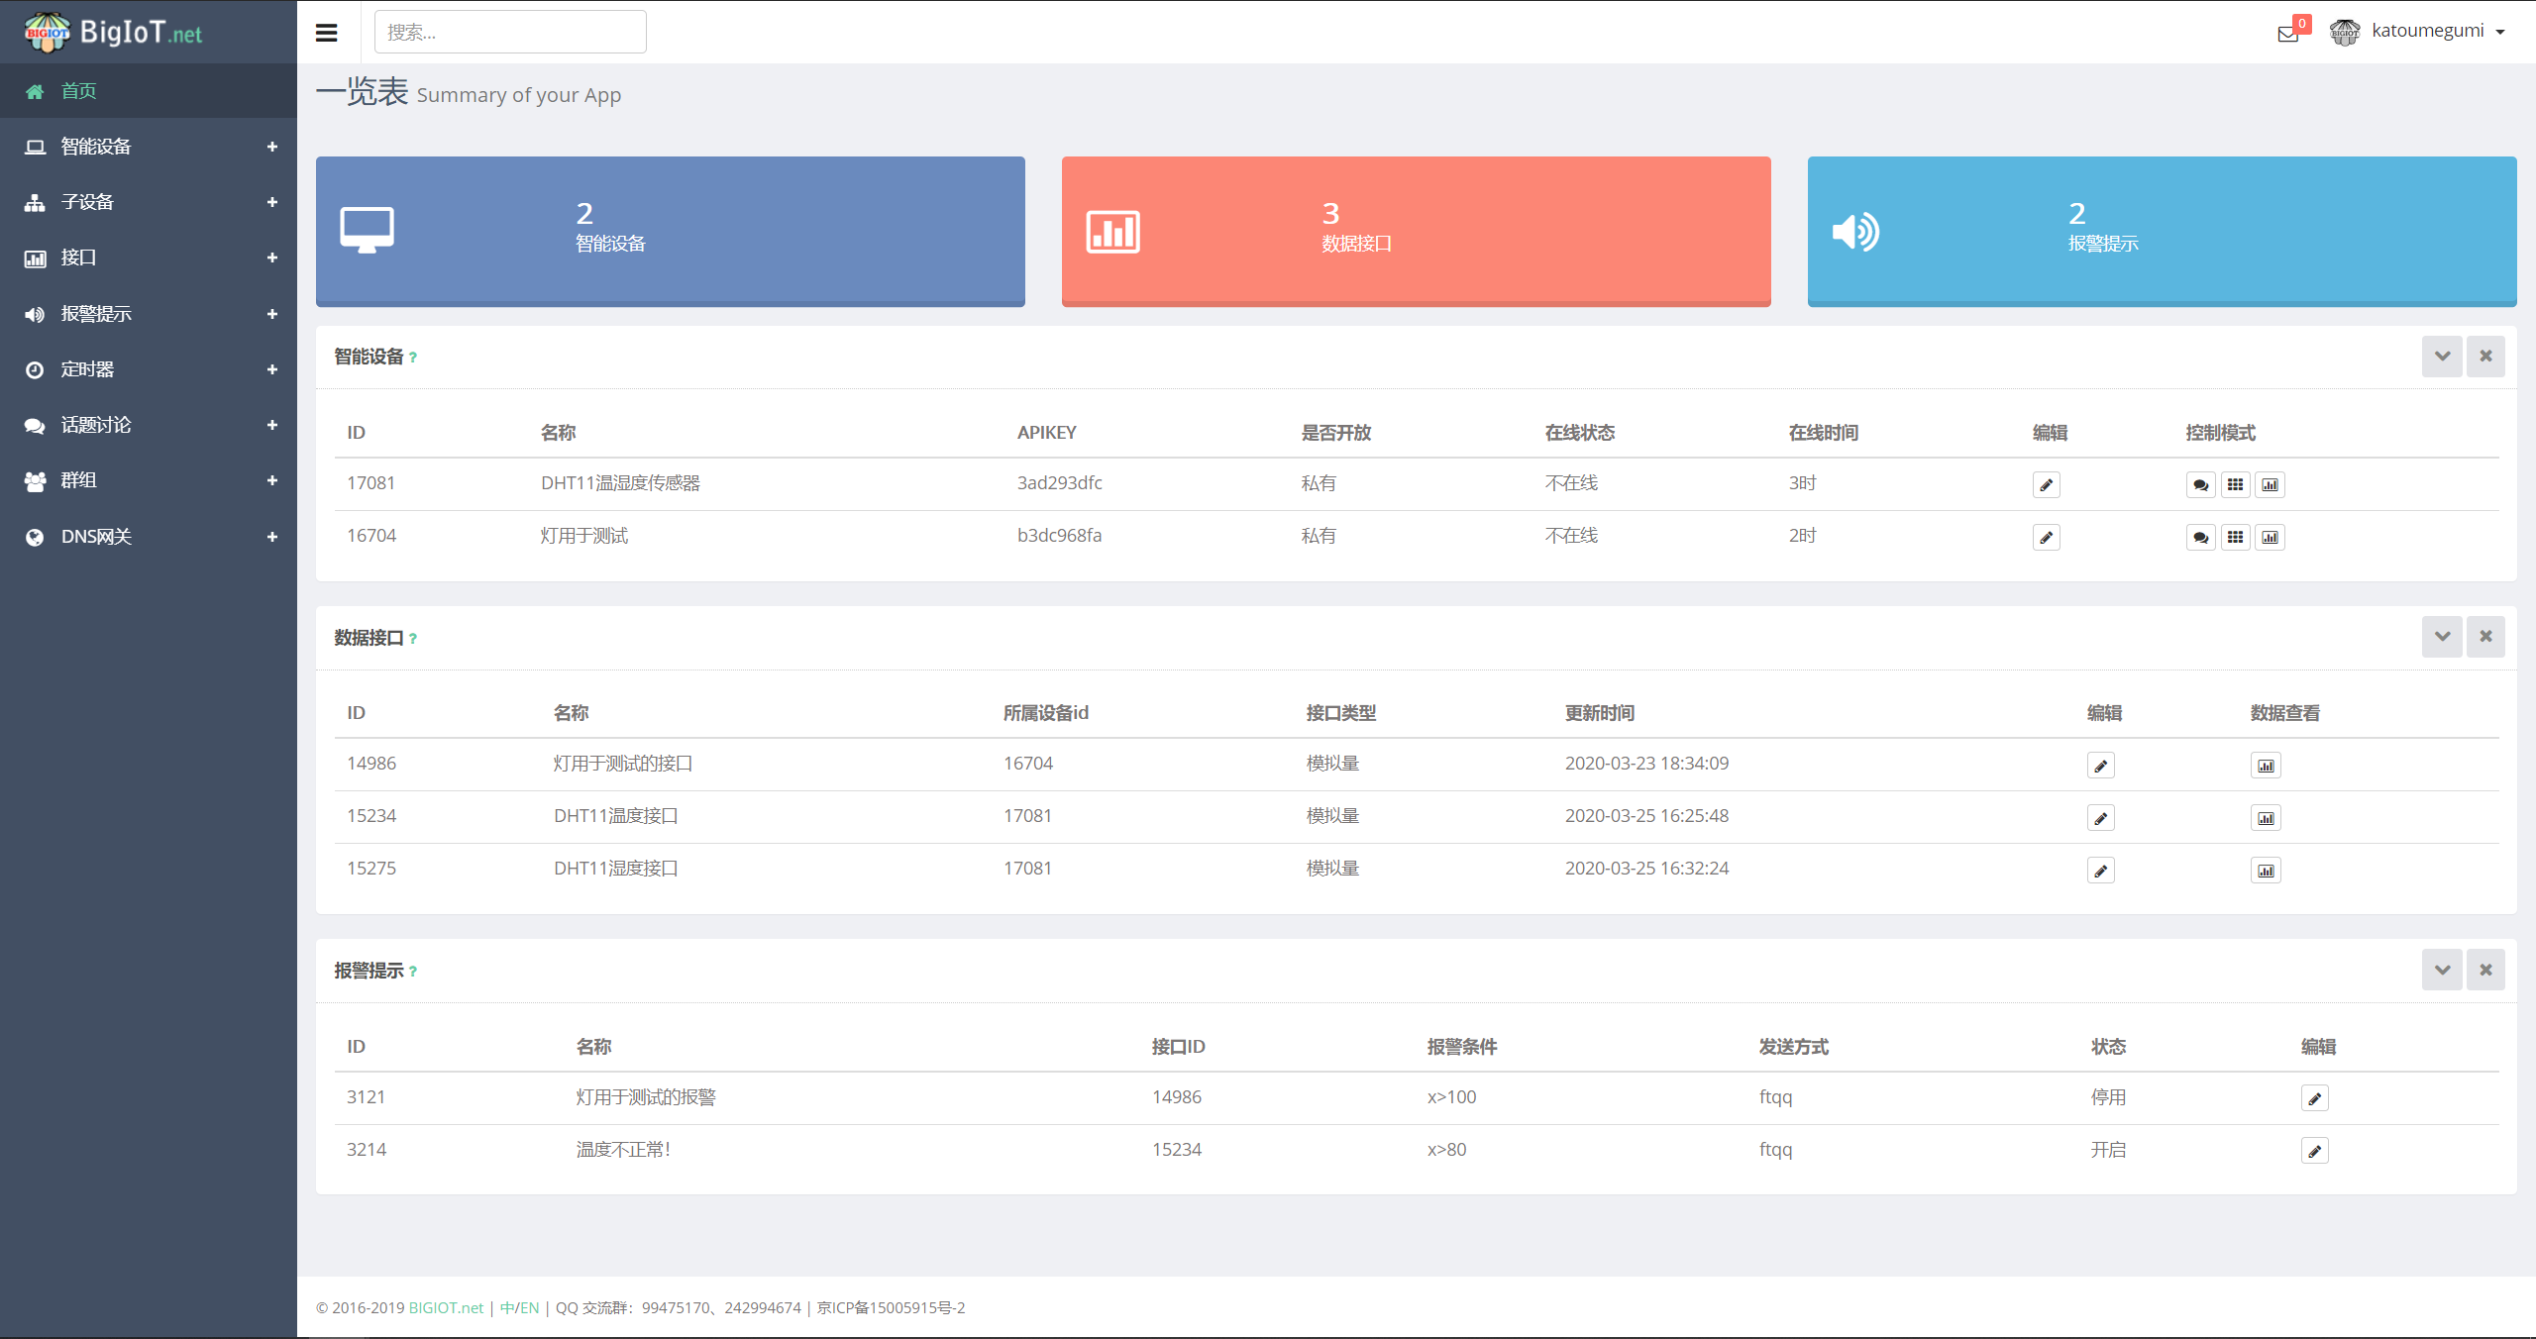Click the BIGIOT.net footer link
2536x1339 pixels.
coord(446,1308)
